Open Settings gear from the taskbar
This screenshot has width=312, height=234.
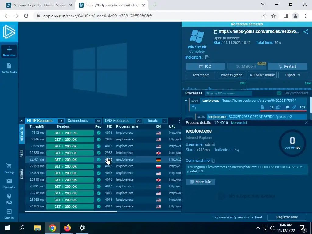coord(82,228)
